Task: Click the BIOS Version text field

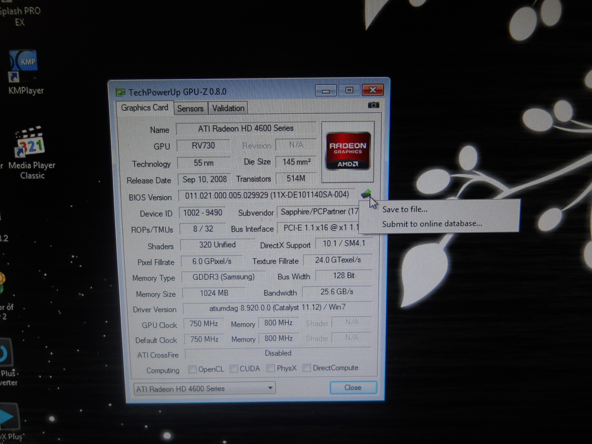Action: [x=267, y=195]
